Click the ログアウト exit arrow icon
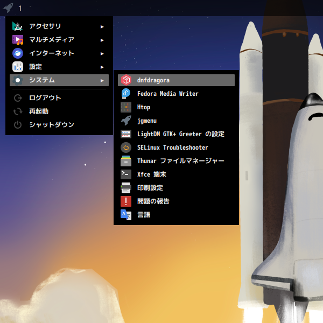 click(x=18, y=98)
